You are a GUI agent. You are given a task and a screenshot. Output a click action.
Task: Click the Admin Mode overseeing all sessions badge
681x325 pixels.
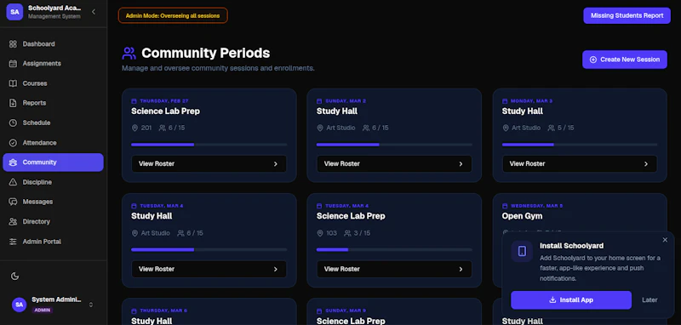tap(173, 15)
